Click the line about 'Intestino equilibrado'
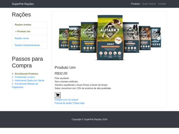The height and width of the screenshot is (134, 179). tap(81, 85)
